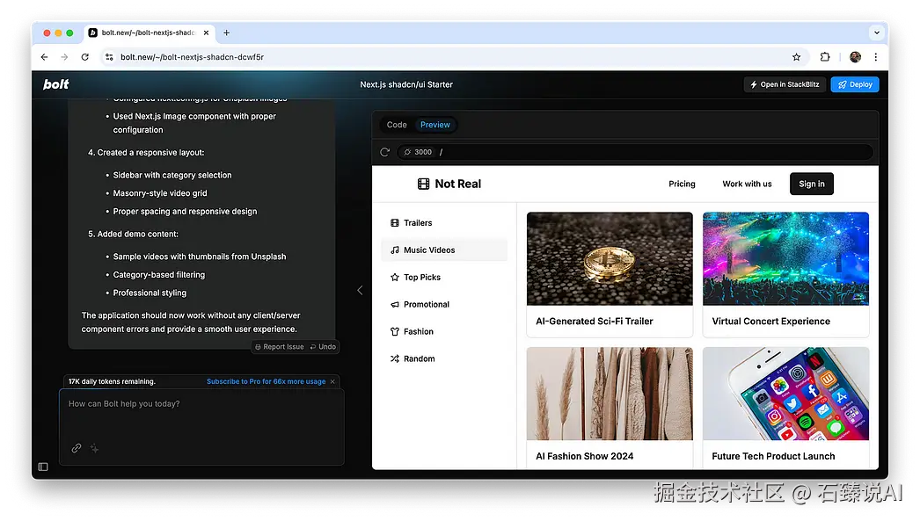Click Next.js shadcn/ui Starter project title
Screen dimensions: 920x521
click(x=406, y=84)
